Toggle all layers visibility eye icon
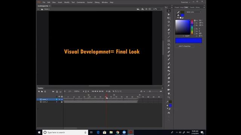This screenshot has height=135, width=241. [x=59, y=97]
